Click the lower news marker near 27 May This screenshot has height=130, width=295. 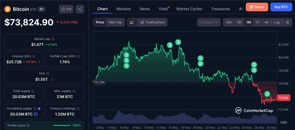[254, 70]
